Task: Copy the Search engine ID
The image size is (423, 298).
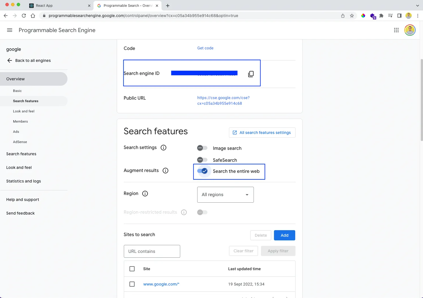Action: [251, 74]
